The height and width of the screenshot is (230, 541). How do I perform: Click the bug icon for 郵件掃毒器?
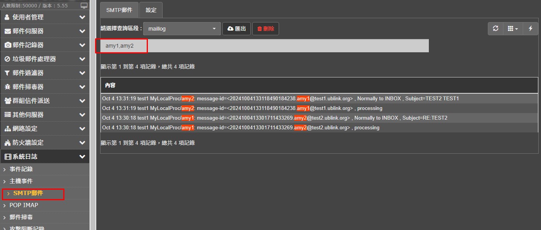[x=7, y=87]
